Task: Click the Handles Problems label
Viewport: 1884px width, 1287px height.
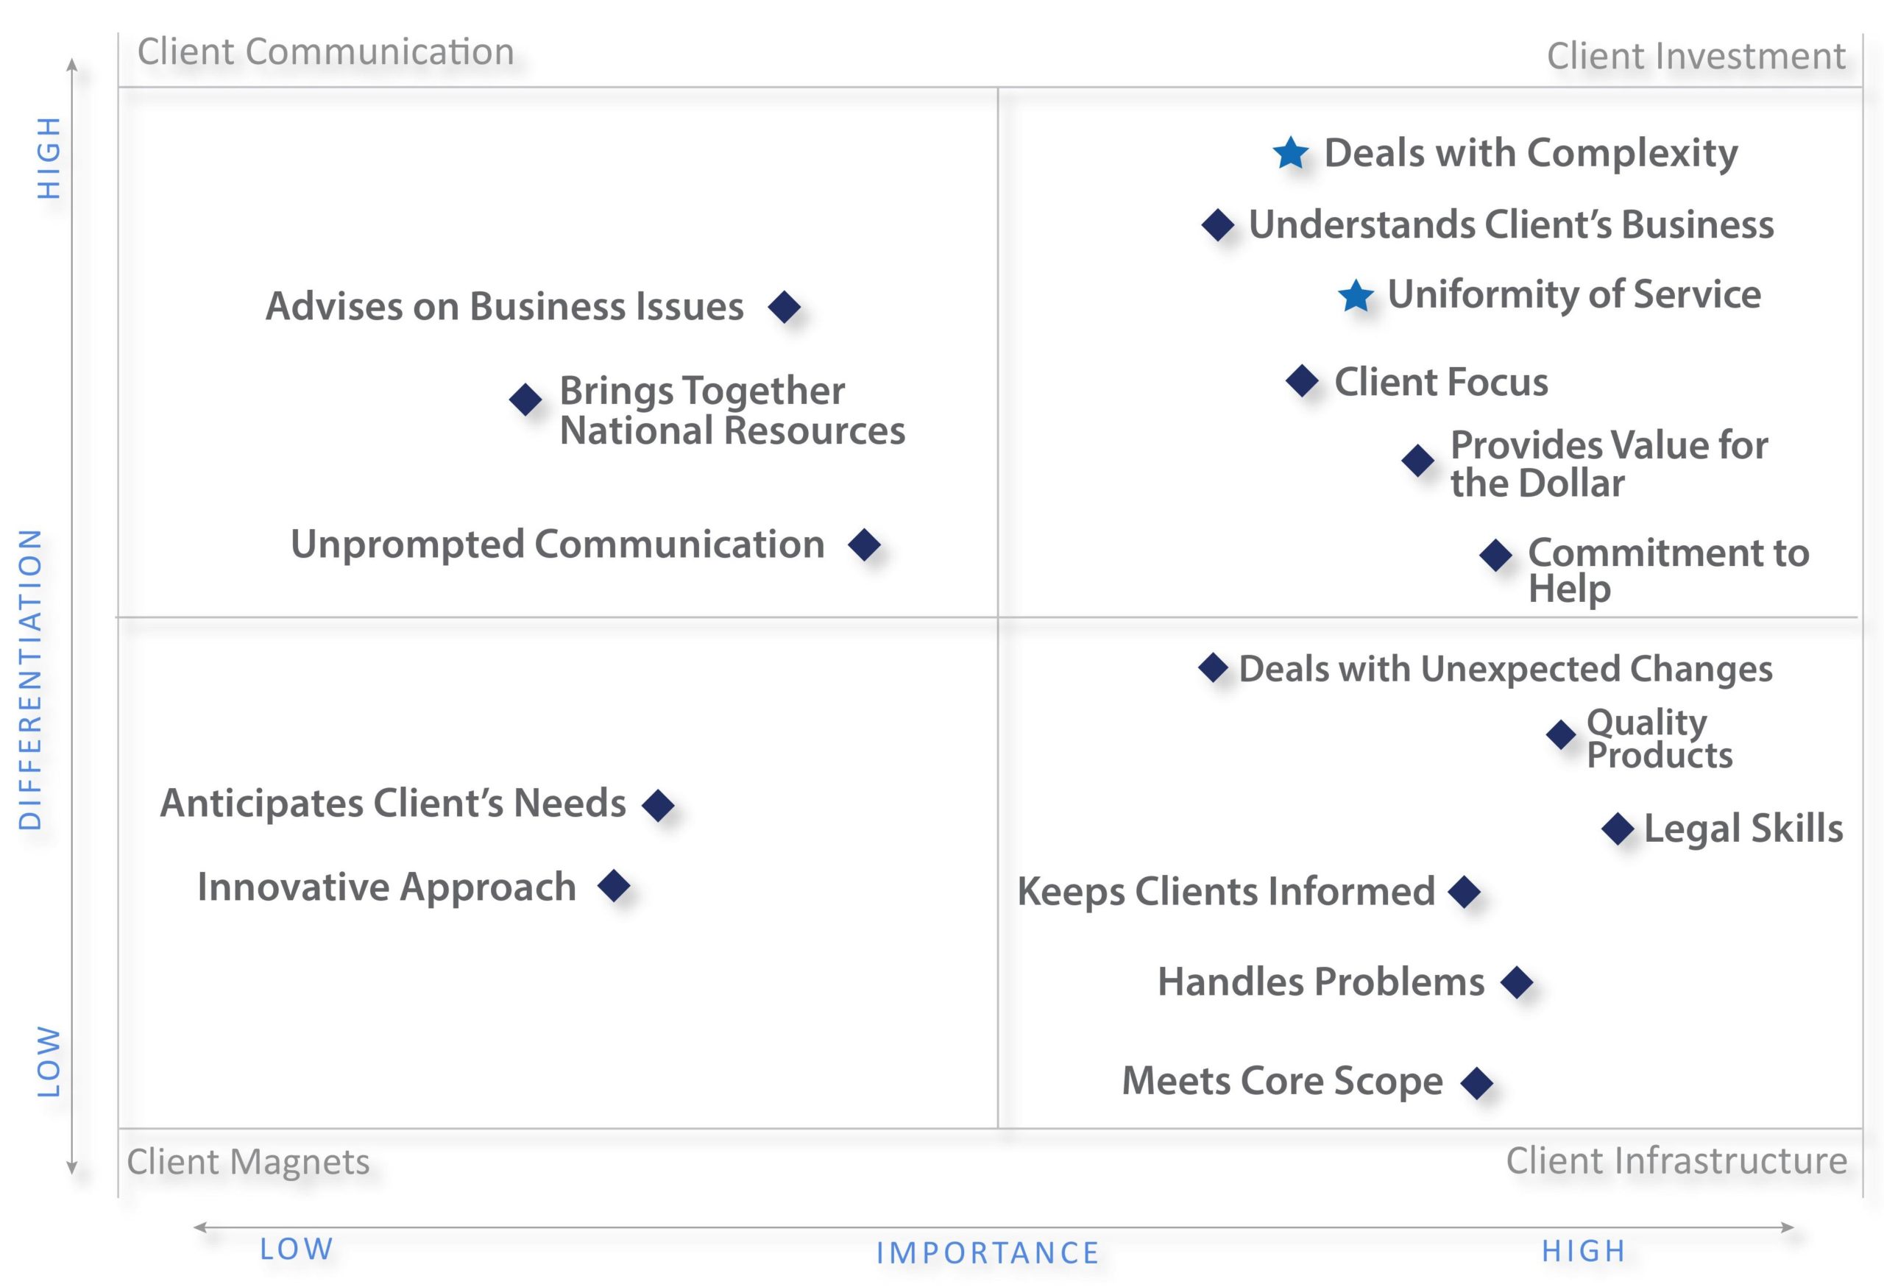Action: (1320, 982)
